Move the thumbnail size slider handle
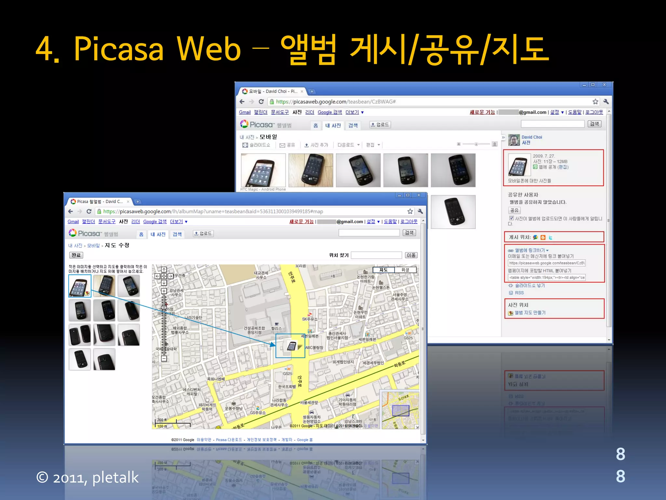This screenshot has height=500, width=666. click(x=476, y=144)
